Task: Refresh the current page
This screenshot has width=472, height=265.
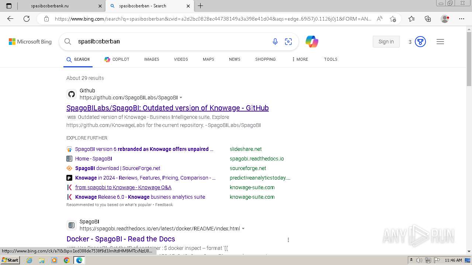Action: 27,19
